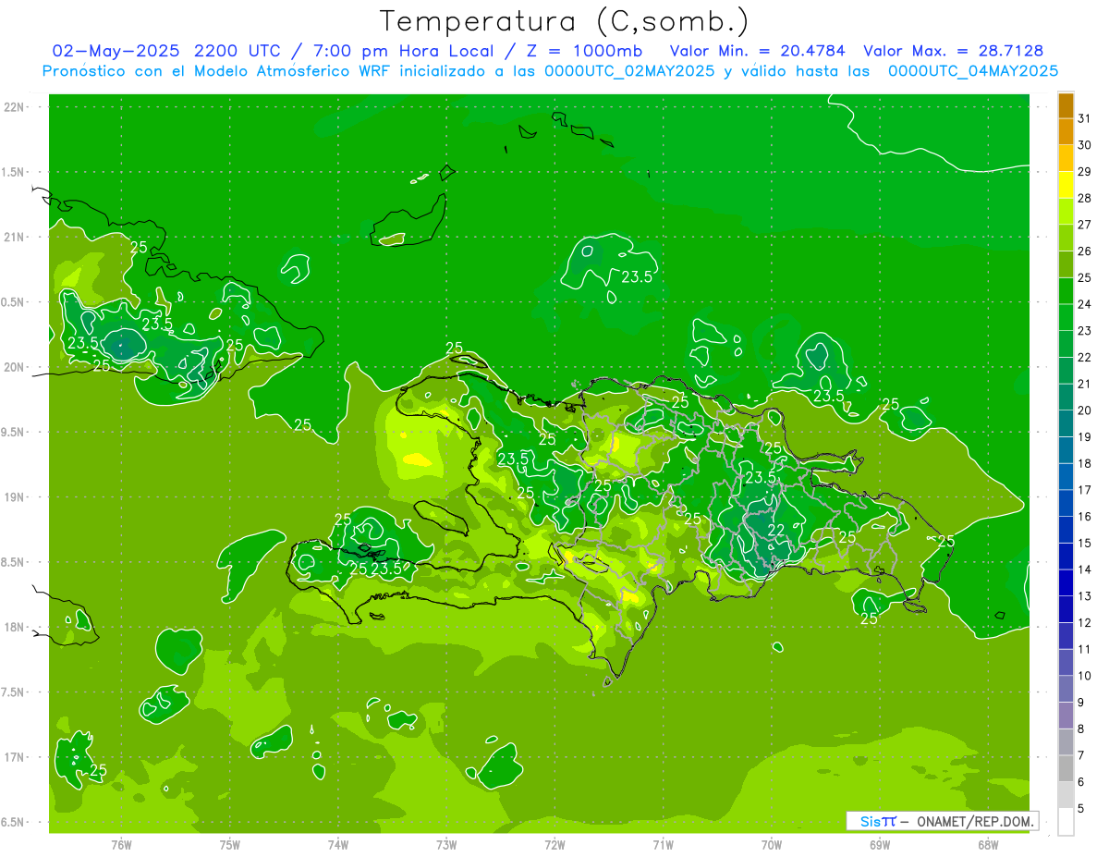Pick the gray swatch between 6 and 7

1066,769
